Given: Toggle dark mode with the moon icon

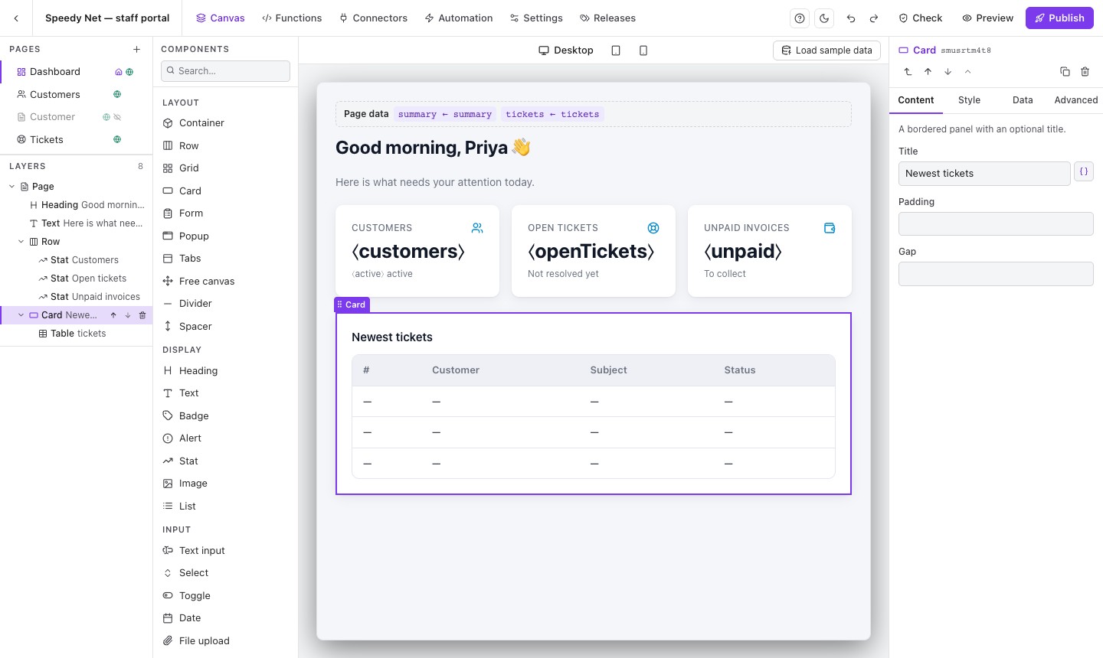Looking at the screenshot, I should [824, 18].
